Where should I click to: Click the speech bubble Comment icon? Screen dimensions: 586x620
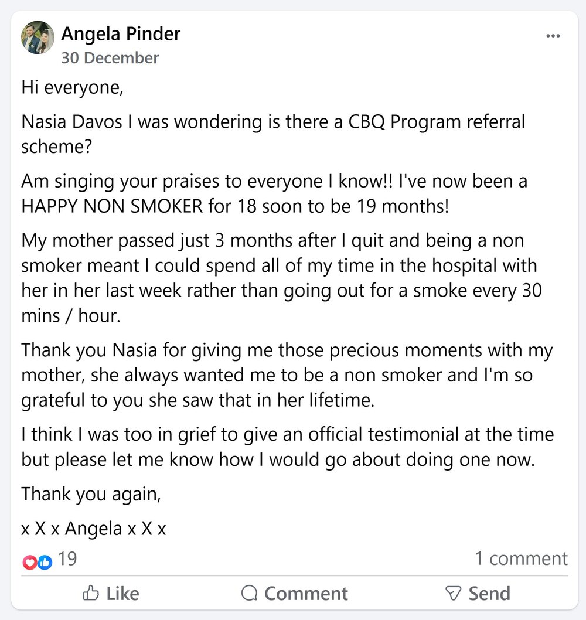pyautogui.click(x=250, y=594)
